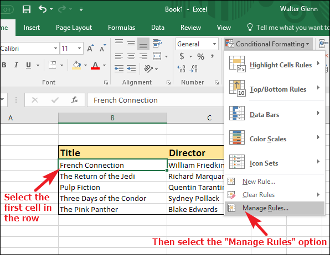Open the Calibri font name dropdown
The height and width of the screenshot is (255, 330).
(x=55, y=49)
